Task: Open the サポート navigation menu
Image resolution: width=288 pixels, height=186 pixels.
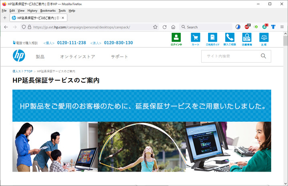Action: (x=119, y=57)
